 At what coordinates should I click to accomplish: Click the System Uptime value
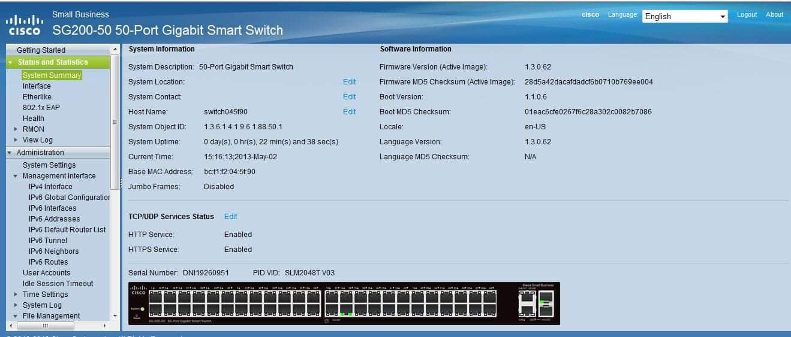[271, 142]
